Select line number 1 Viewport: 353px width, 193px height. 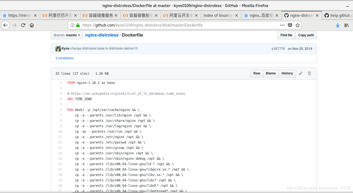[x=61, y=83]
